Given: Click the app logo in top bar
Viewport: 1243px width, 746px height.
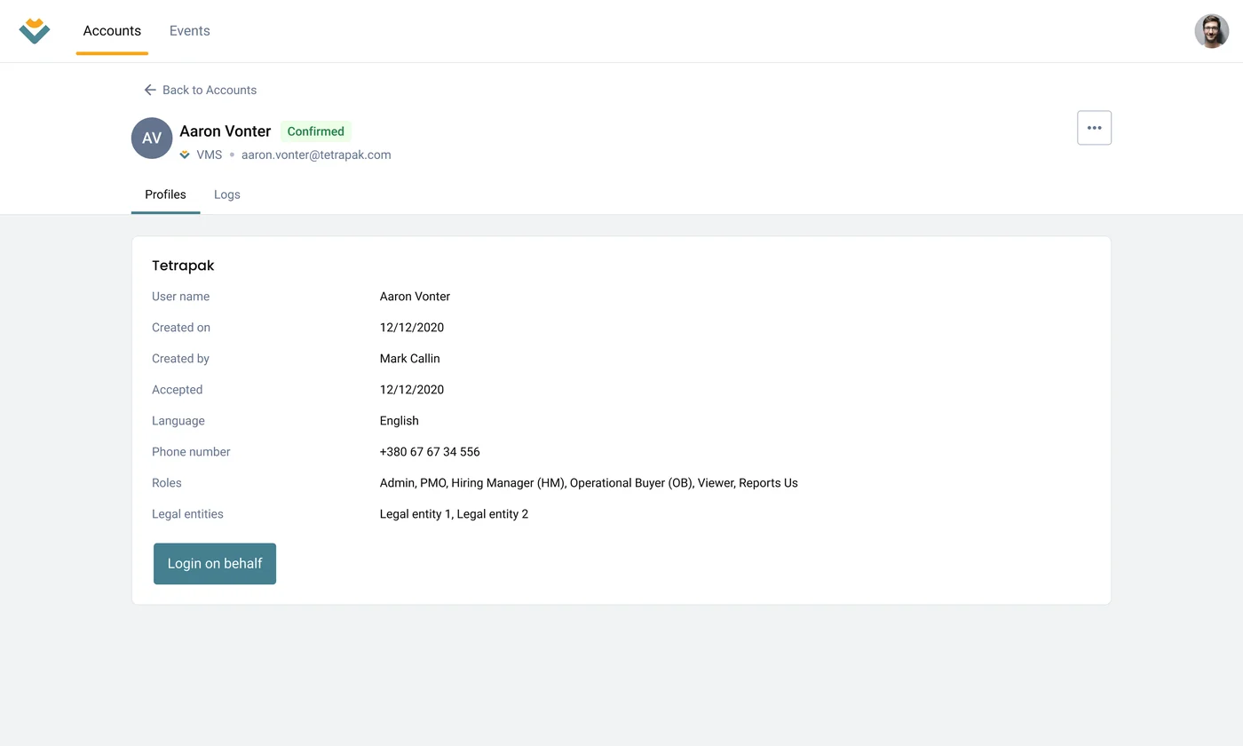Looking at the screenshot, I should tap(35, 31).
